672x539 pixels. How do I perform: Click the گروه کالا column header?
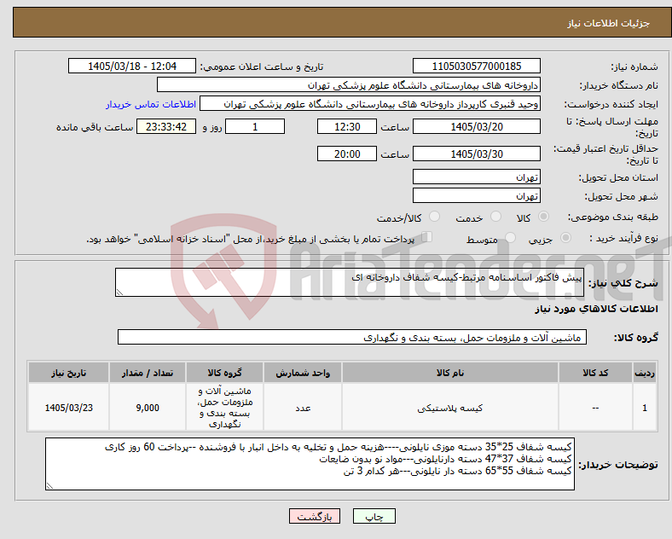(224, 373)
